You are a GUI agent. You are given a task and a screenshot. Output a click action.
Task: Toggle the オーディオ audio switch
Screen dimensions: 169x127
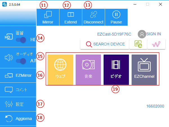pos(21,60)
